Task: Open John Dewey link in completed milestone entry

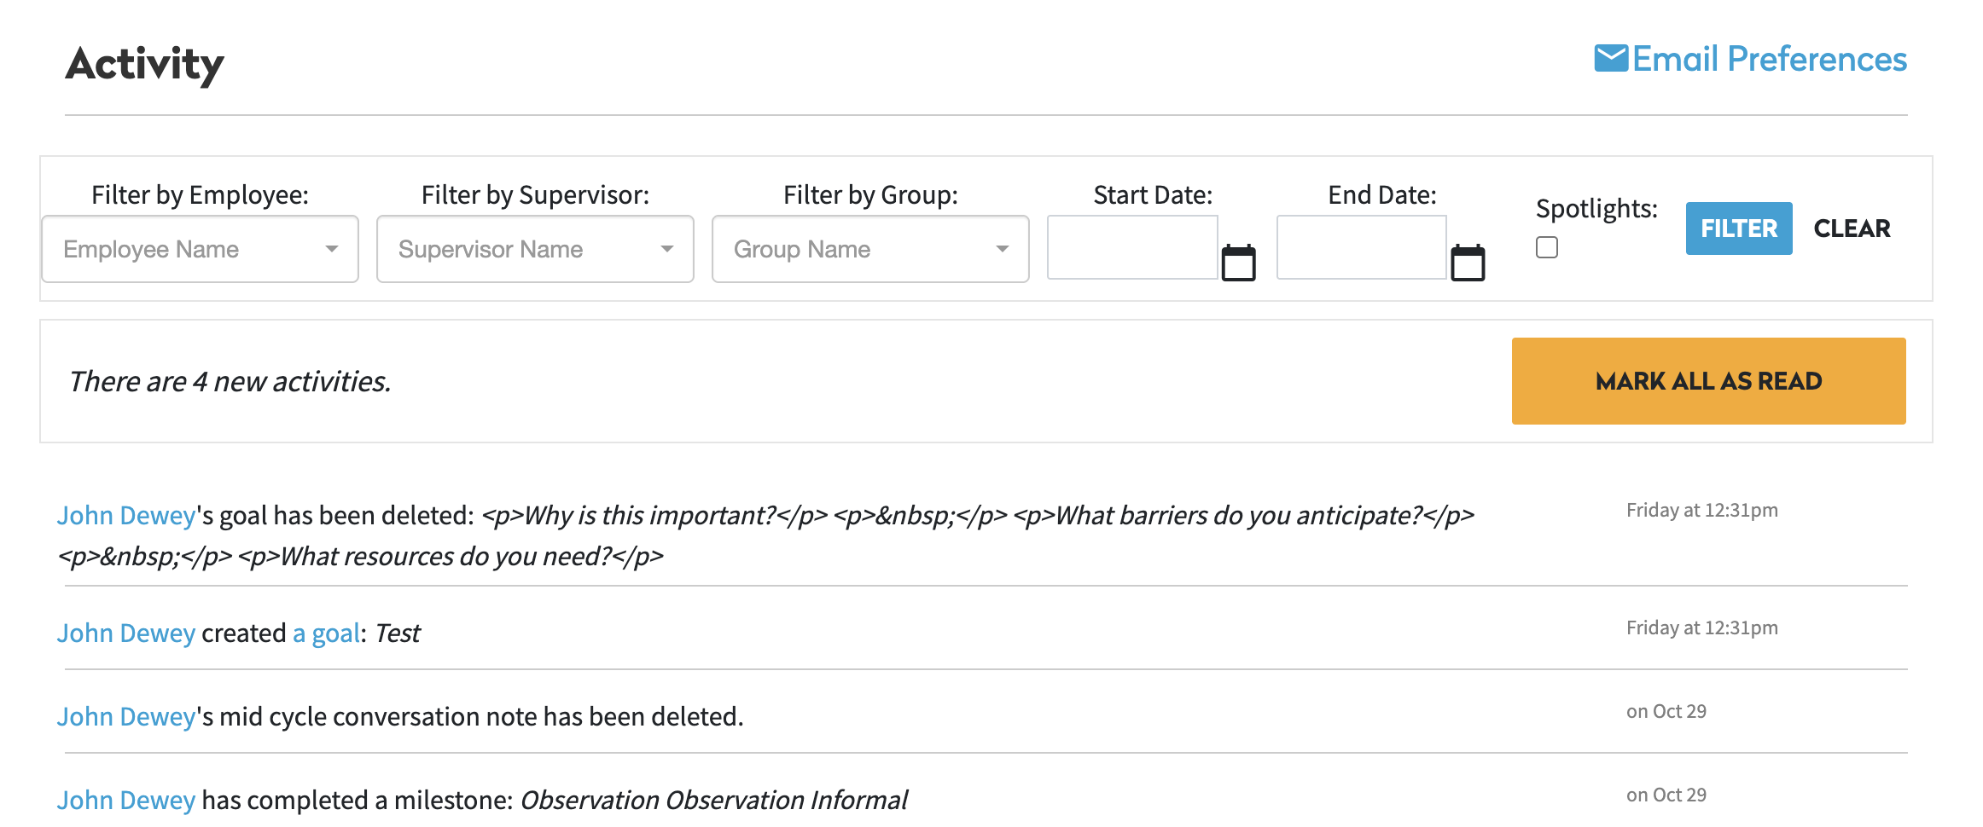Action: click(x=126, y=801)
